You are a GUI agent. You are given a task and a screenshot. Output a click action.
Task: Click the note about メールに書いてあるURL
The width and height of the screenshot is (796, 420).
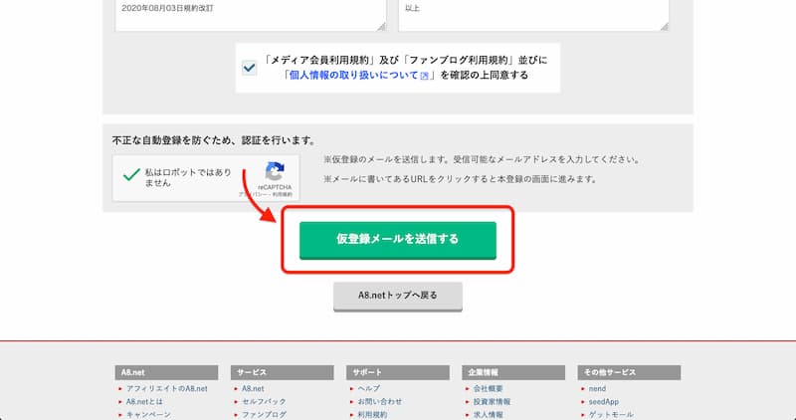460,179
